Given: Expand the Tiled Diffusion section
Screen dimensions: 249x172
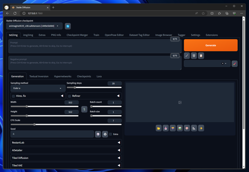Looking at the screenshot, I should 66,158.
